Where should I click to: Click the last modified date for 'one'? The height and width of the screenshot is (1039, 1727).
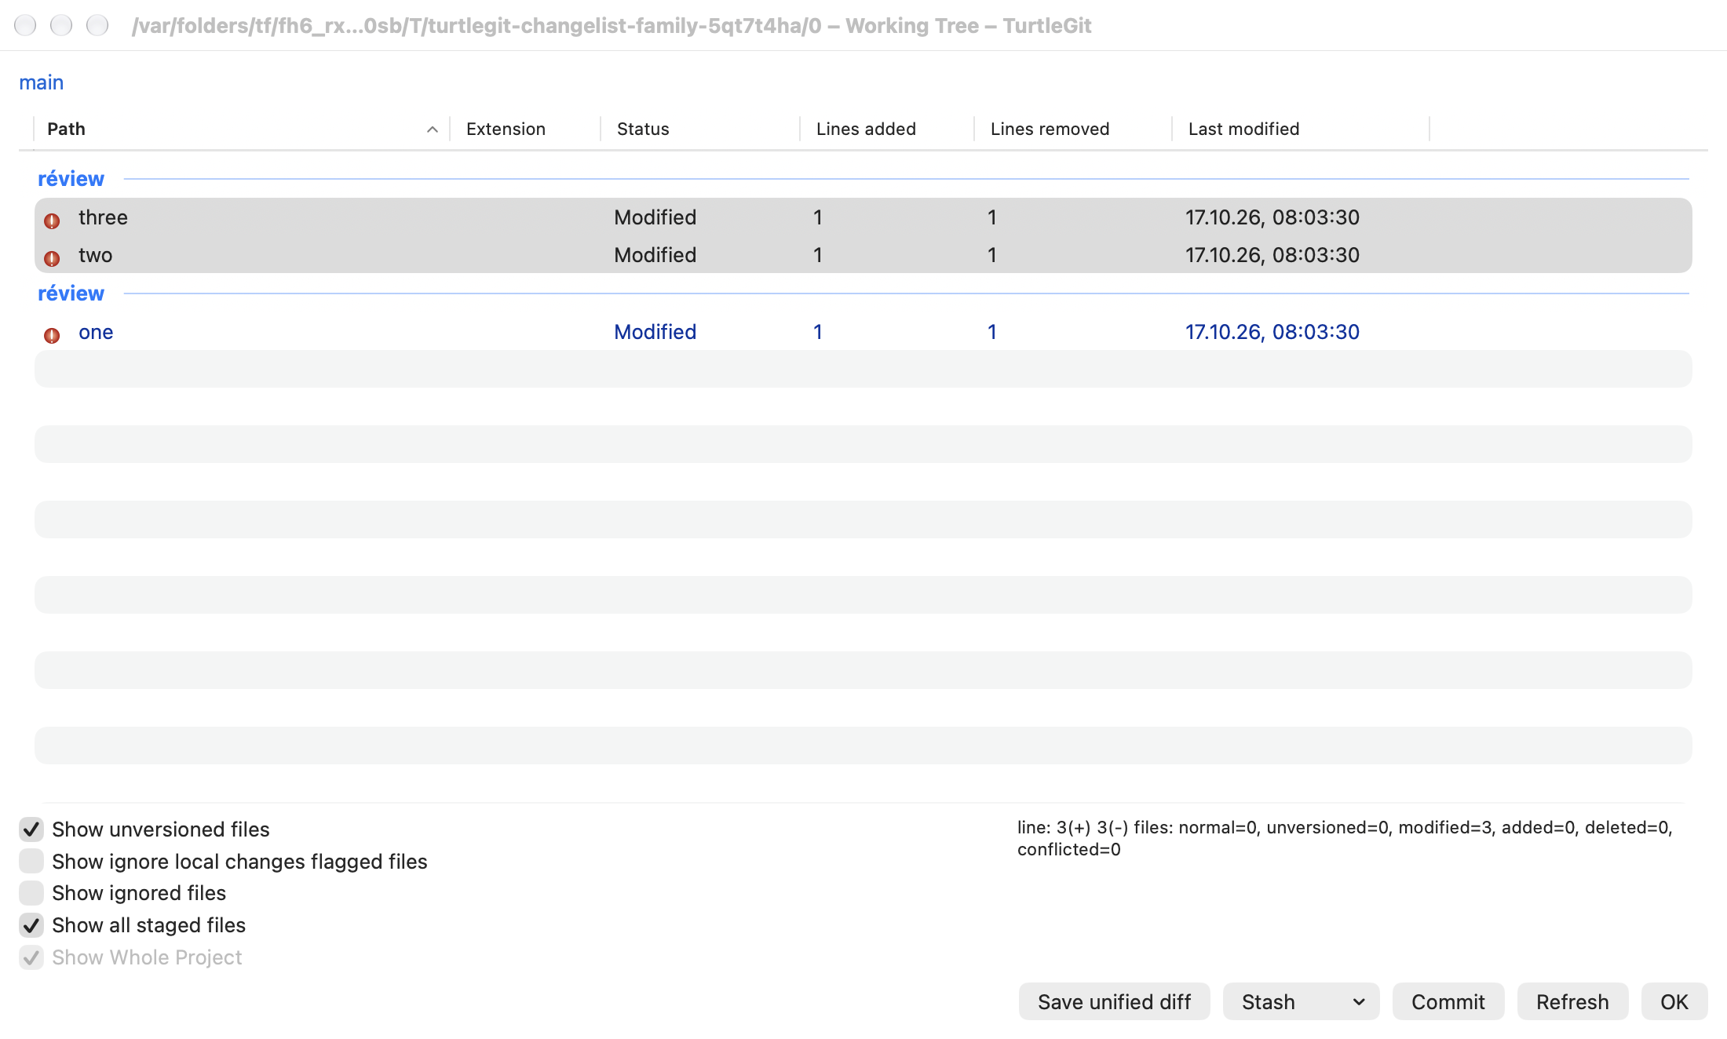(x=1272, y=332)
